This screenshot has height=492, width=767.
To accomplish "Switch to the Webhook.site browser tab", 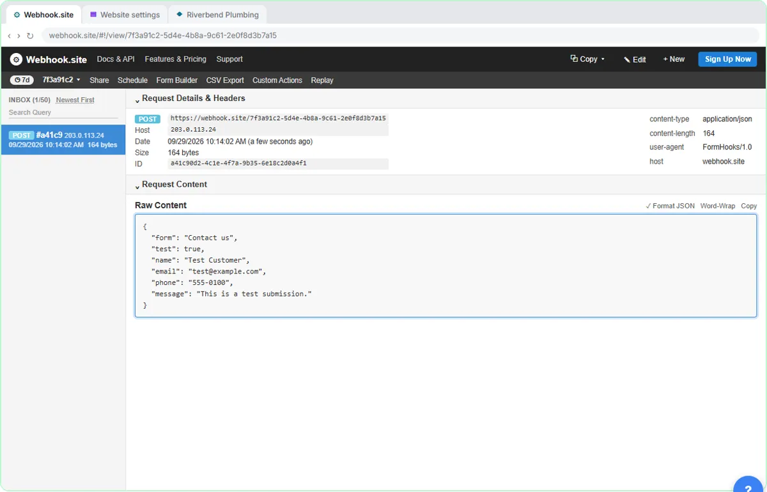I will coord(43,15).
